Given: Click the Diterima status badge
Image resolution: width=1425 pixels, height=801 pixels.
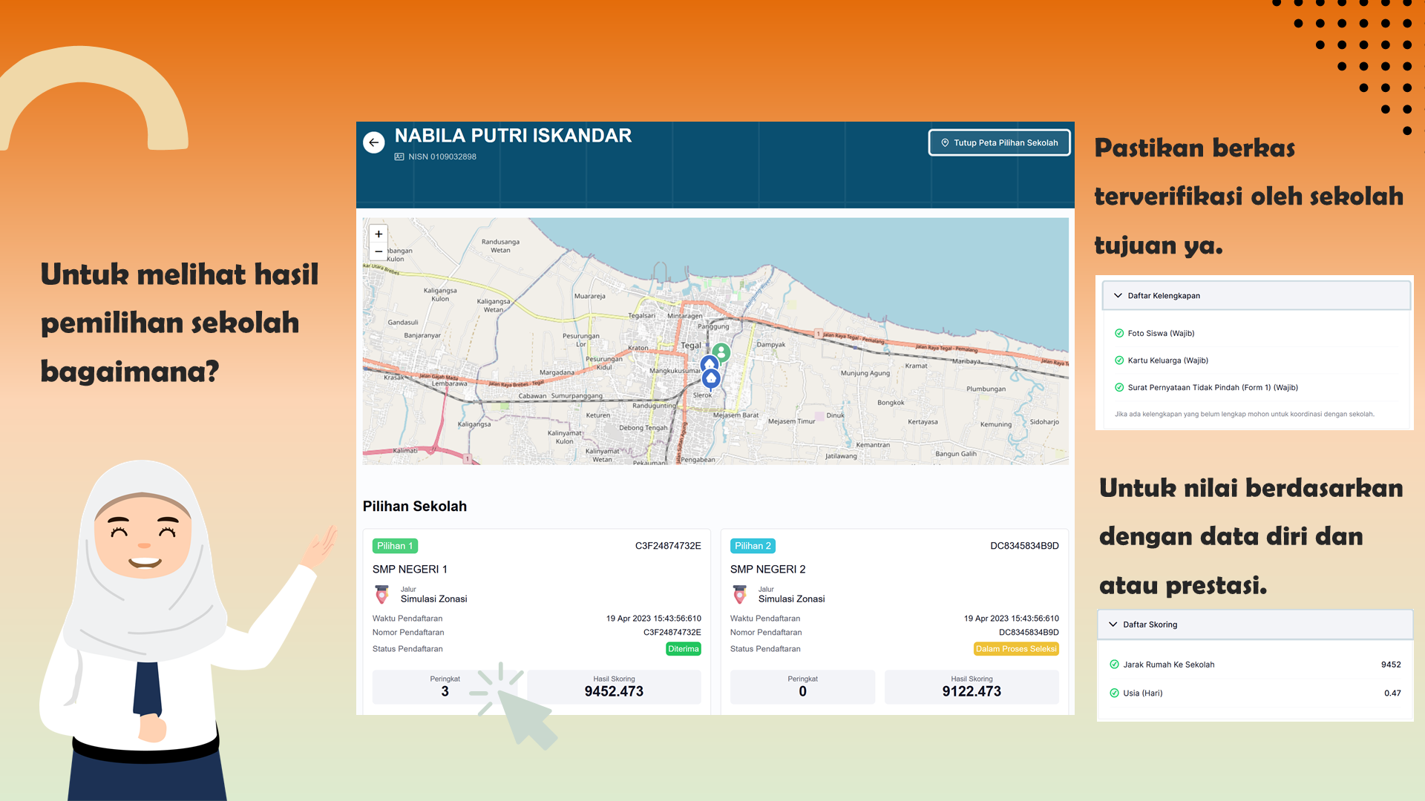Looking at the screenshot, I should [684, 649].
